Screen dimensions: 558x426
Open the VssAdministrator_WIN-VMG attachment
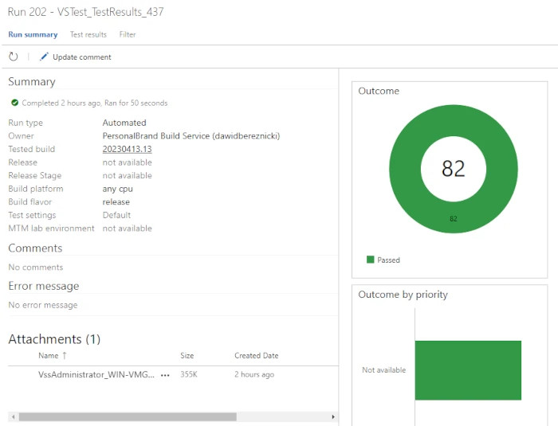pos(96,374)
